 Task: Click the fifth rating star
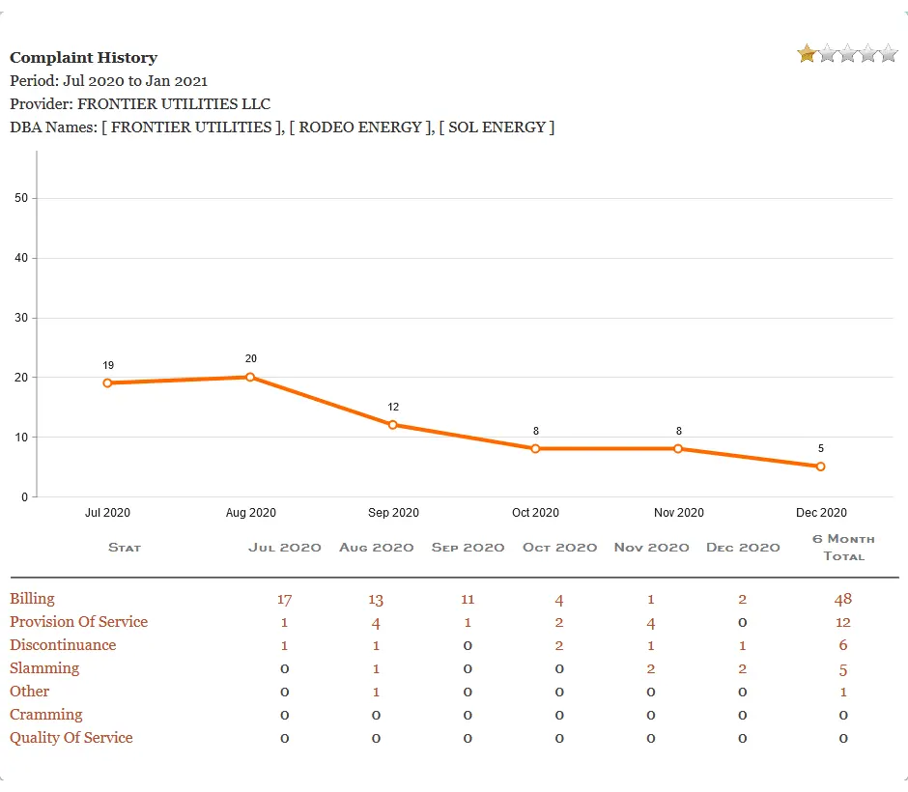click(888, 54)
